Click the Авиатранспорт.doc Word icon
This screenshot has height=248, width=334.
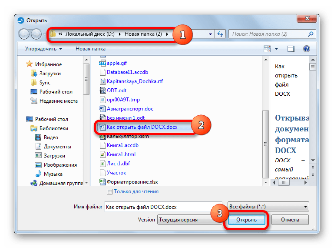click(x=103, y=109)
